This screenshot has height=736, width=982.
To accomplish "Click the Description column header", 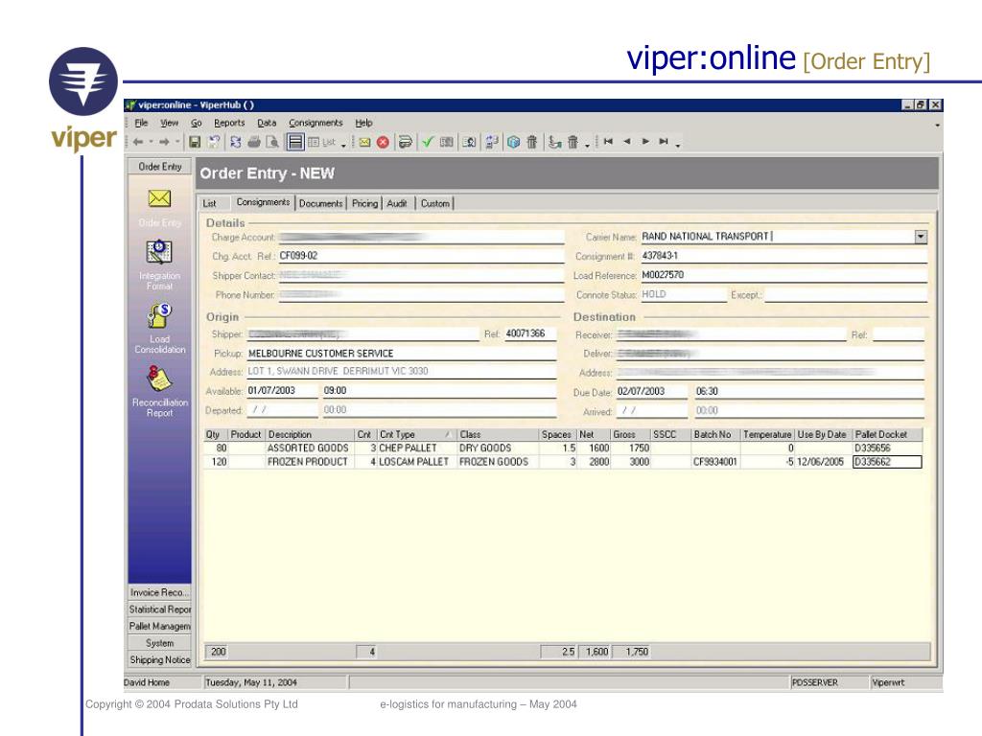I will pos(311,435).
